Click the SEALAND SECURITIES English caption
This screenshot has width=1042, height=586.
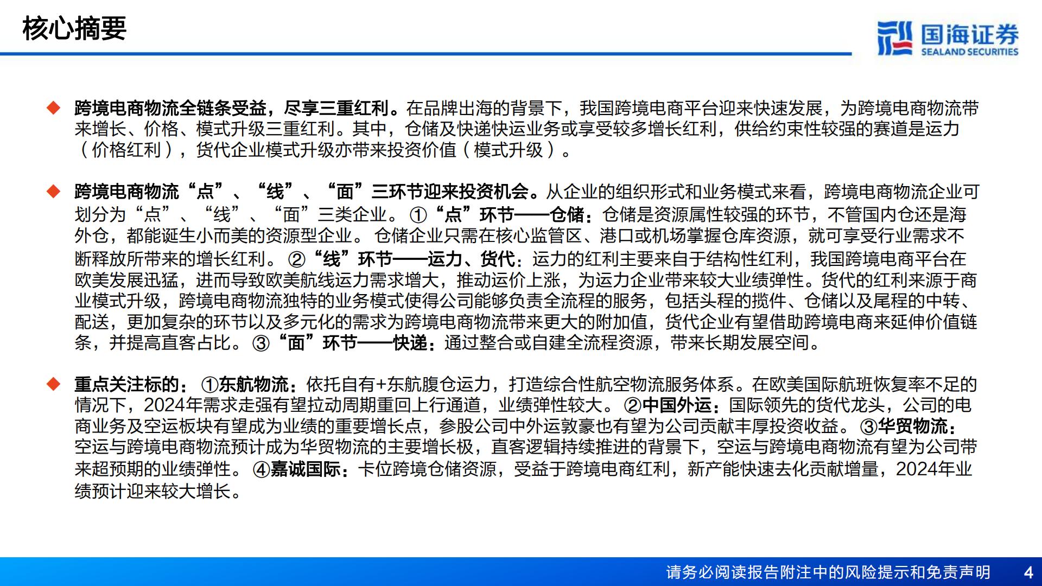pyautogui.click(x=970, y=52)
